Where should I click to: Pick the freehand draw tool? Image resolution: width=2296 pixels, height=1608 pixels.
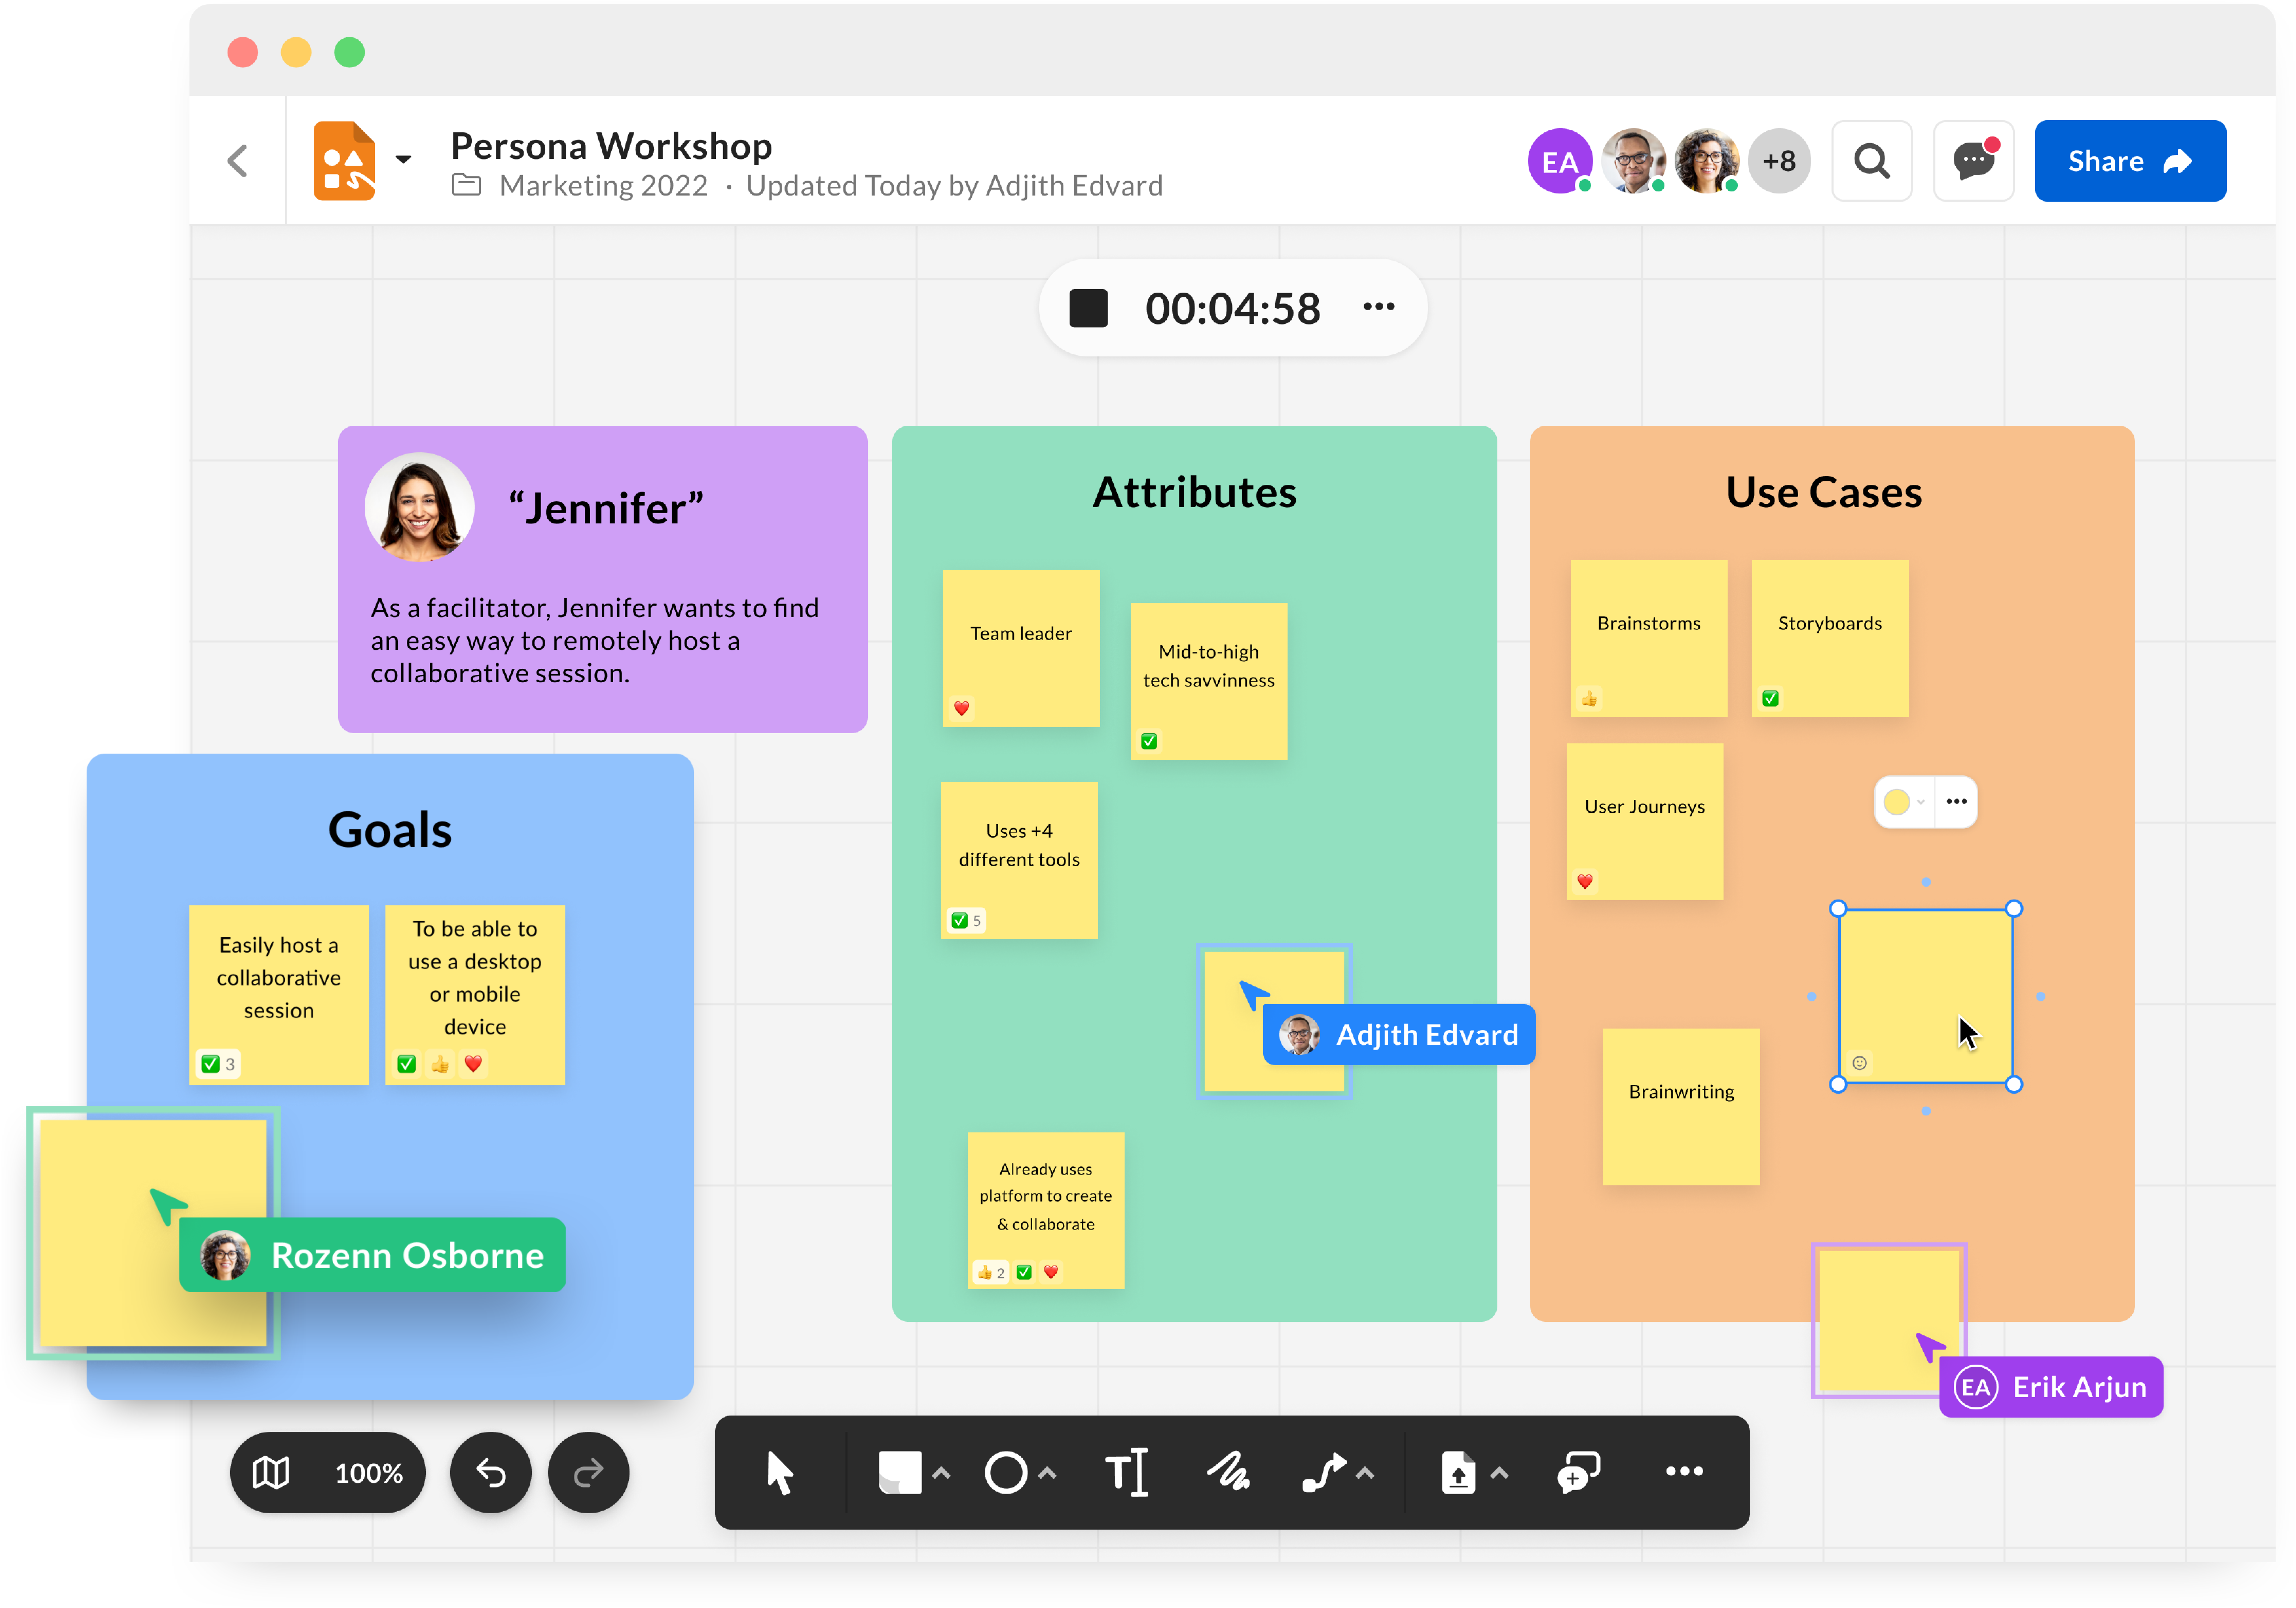(x=1228, y=1472)
